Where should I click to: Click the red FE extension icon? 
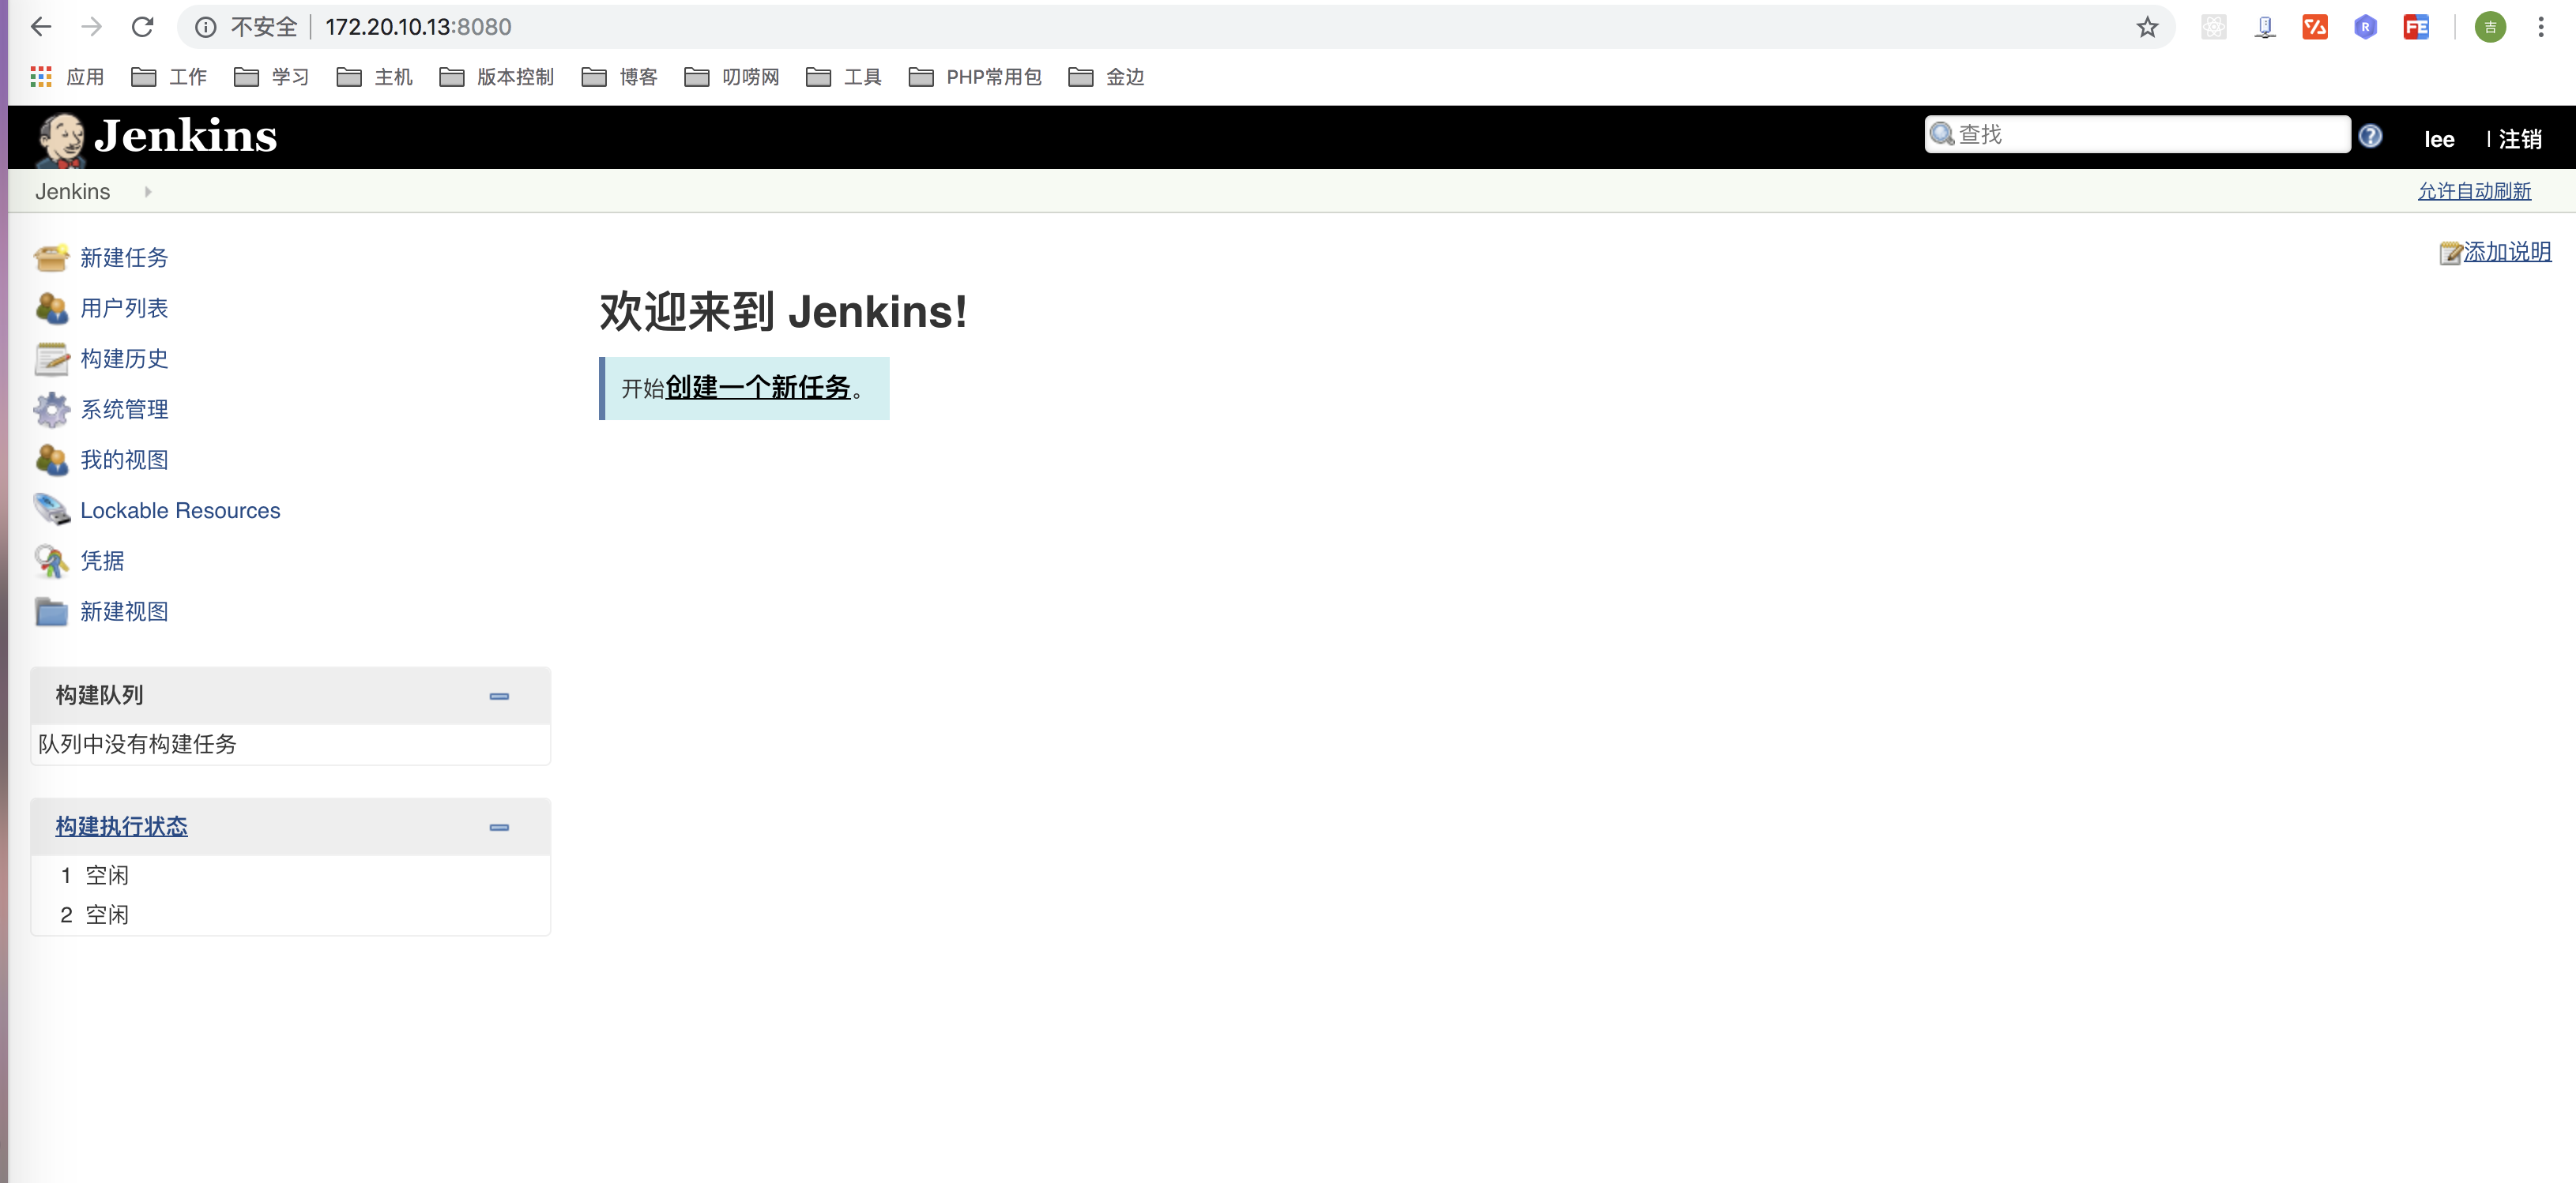pyautogui.click(x=2416, y=27)
